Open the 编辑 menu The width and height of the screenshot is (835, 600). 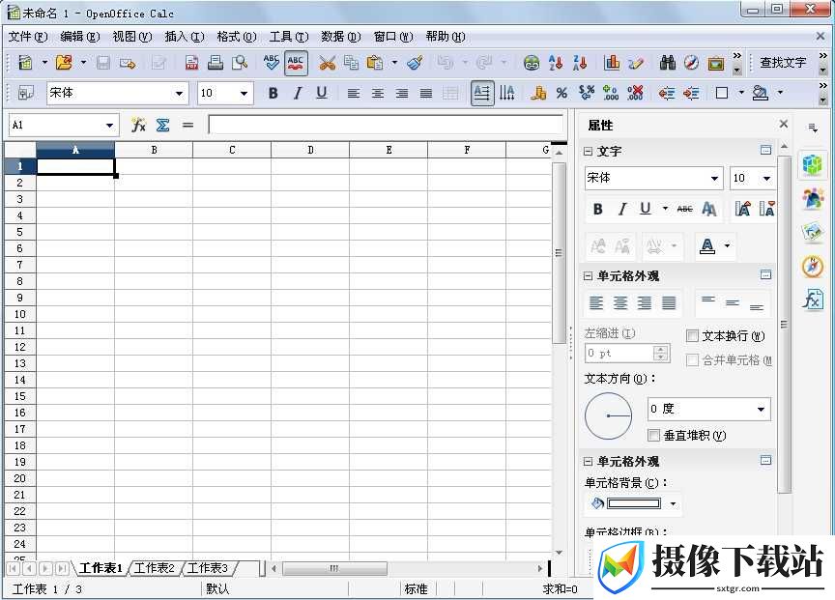(80, 37)
